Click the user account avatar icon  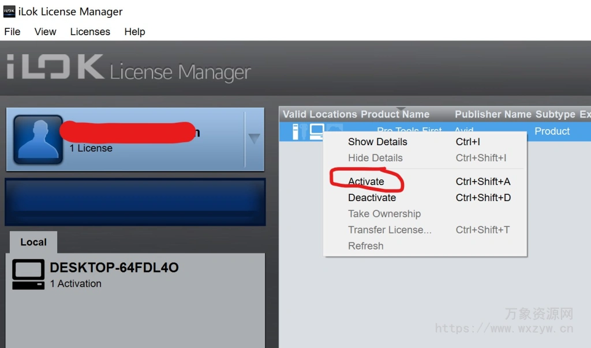38,139
